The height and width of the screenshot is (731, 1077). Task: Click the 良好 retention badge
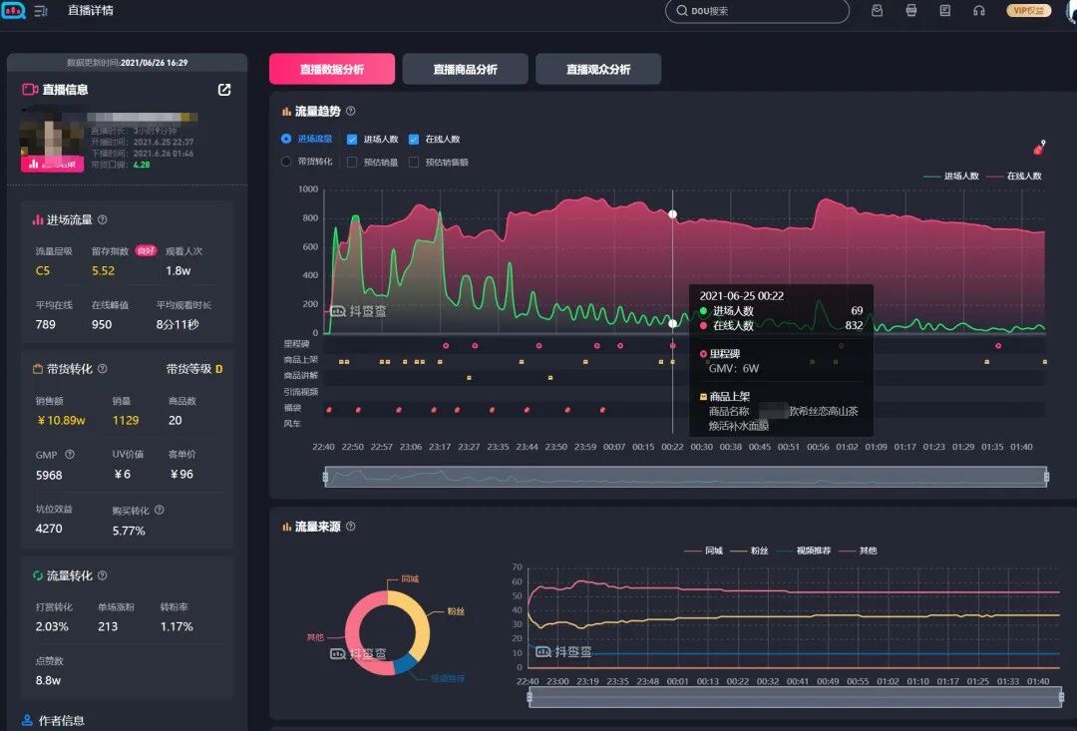click(x=146, y=250)
